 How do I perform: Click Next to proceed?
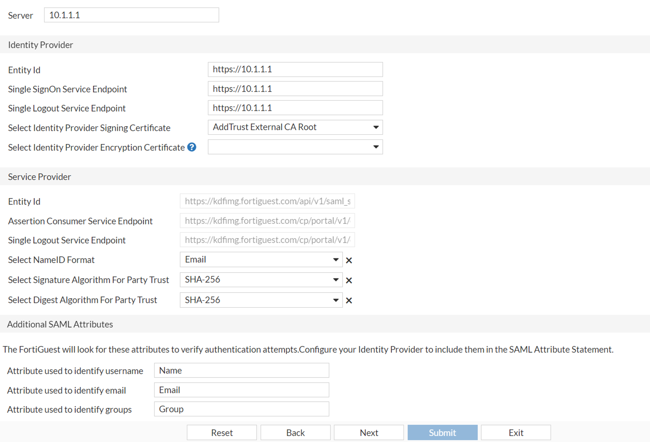(x=369, y=432)
